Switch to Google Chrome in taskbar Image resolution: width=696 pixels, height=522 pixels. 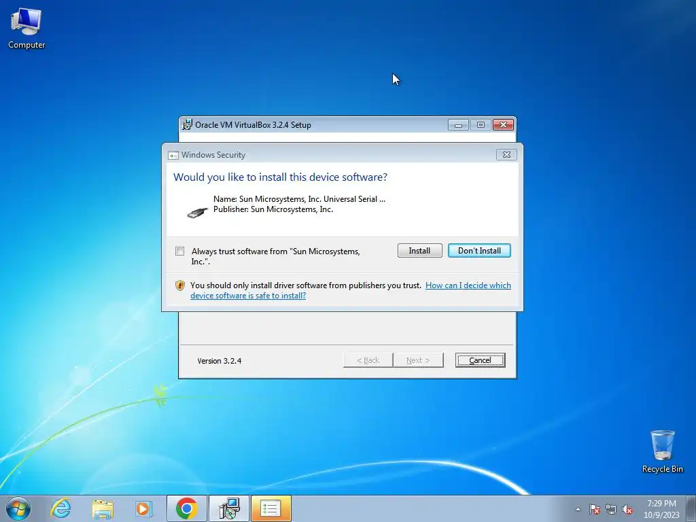click(x=186, y=508)
